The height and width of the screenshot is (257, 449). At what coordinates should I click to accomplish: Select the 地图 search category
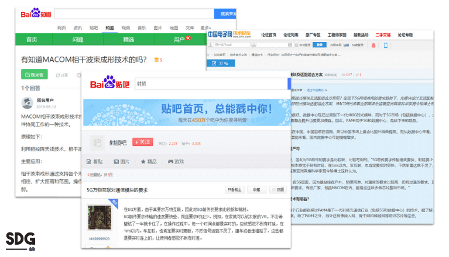click(174, 27)
